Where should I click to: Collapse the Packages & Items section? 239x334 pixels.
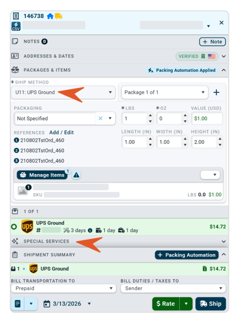pos(224,70)
